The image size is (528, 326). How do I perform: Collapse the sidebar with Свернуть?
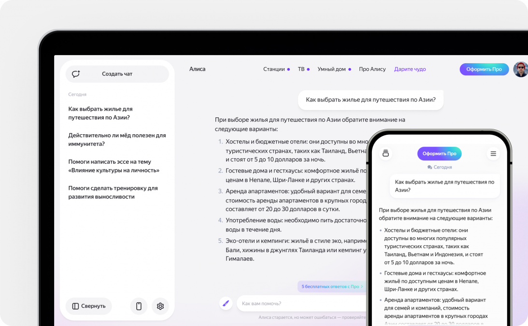88,306
